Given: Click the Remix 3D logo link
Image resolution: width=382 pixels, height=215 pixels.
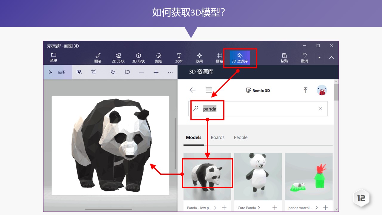Looking at the screenshot, I should [x=258, y=90].
